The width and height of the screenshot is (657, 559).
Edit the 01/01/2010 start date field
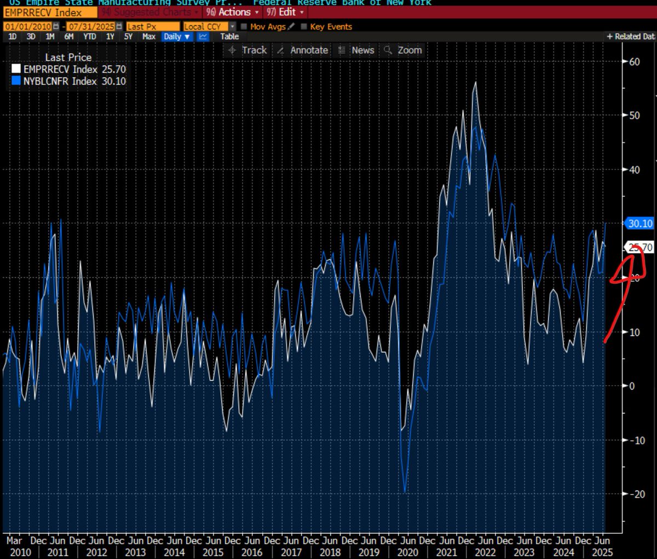coord(27,26)
